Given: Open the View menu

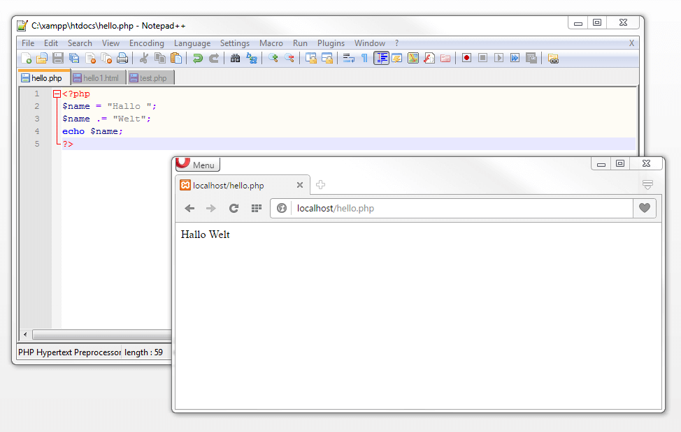Looking at the screenshot, I should [110, 43].
